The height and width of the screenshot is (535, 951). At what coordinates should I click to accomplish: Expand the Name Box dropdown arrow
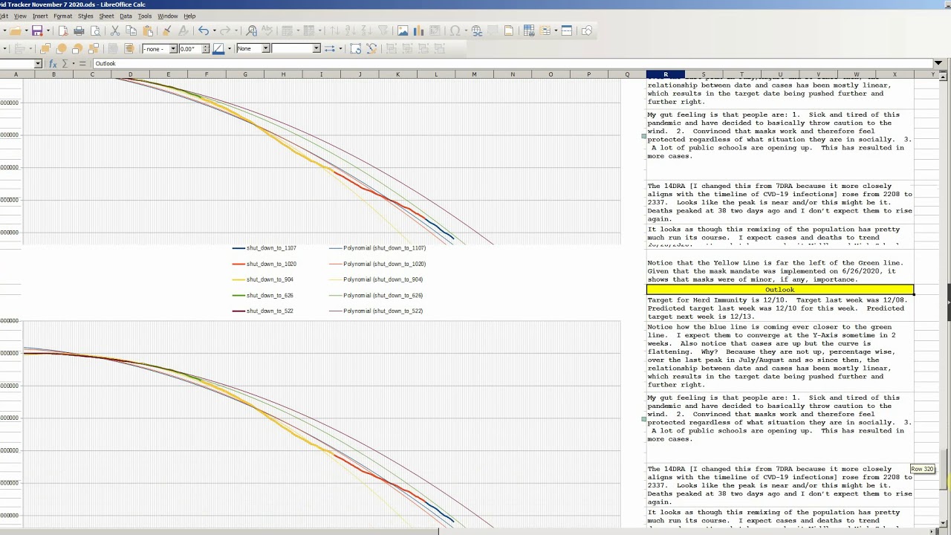pyautogui.click(x=38, y=64)
